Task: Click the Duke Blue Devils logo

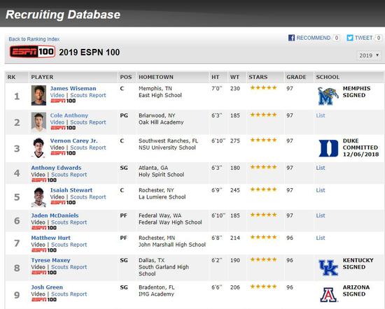Action: (328, 148)
